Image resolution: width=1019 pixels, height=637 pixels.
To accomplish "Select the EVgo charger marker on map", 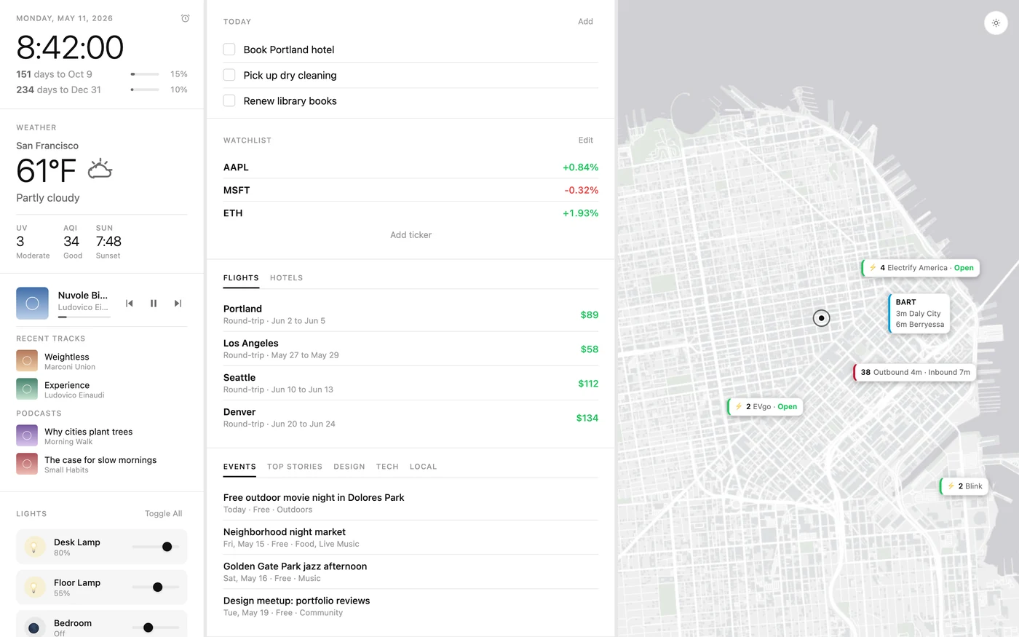I will (766, 407).
